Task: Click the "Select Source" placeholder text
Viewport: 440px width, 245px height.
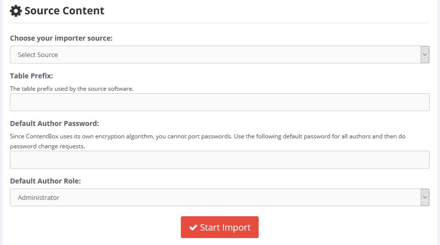Action: coord(38,55)
